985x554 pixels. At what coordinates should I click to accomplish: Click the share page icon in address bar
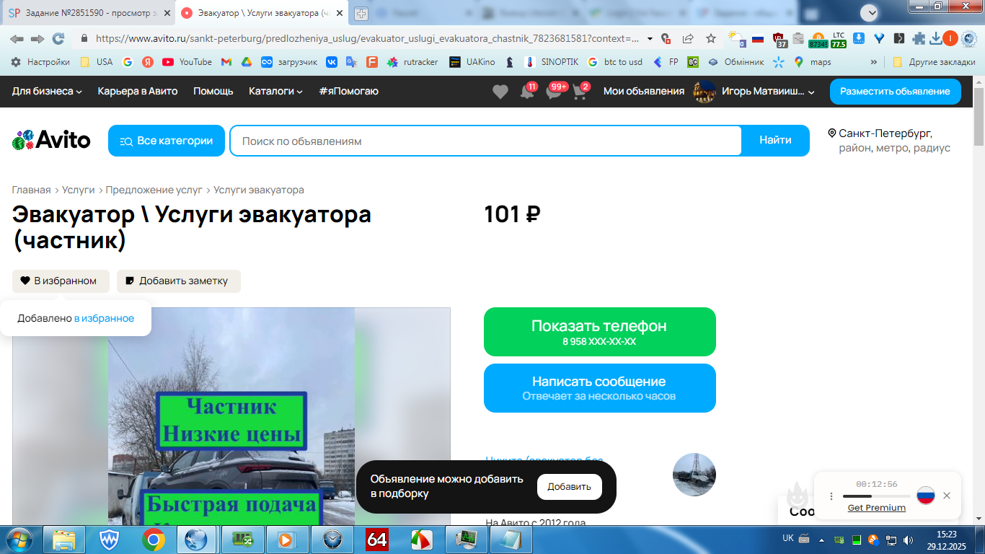pos(688,39)
